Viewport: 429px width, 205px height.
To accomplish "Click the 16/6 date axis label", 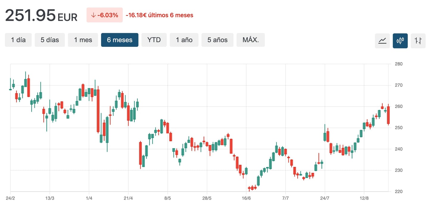I will (x=246, y=198).
